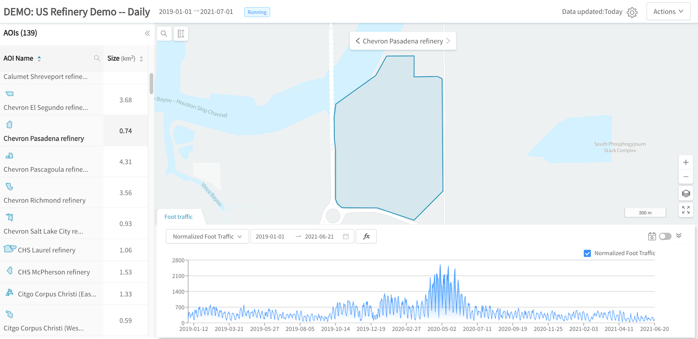The width and height of the screenshot is (698, 339).
Task: Activate the map measure ruler tool
Action: click(x=181, y=34)
